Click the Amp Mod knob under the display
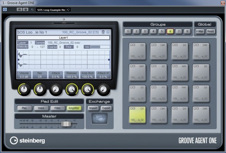Image resolution: width=226 pixels, height=153 pixels. point(87,89)
